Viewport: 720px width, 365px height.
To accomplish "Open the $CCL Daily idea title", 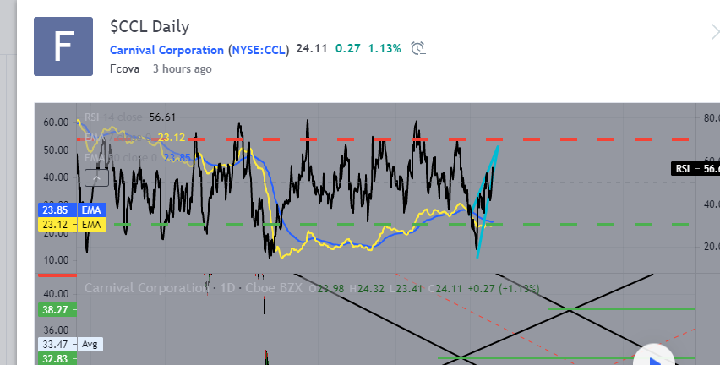I will (150, 26).
